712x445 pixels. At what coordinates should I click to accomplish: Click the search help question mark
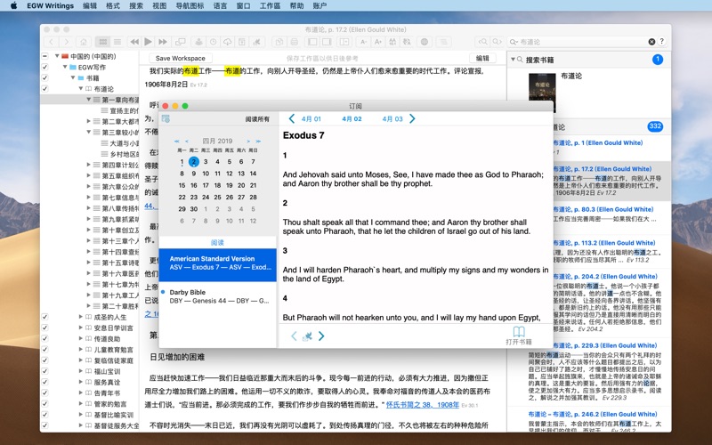click(x=662, y=41)
